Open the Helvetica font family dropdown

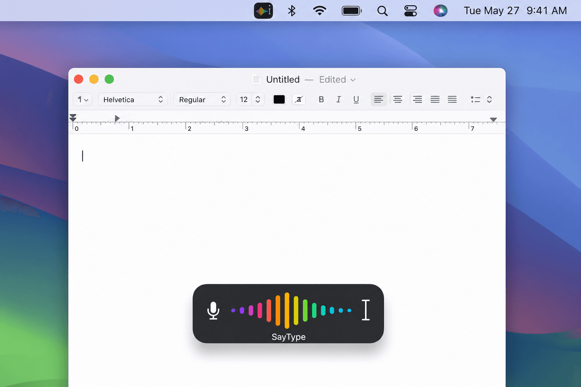pyautogui.click(x=132, y=99)
